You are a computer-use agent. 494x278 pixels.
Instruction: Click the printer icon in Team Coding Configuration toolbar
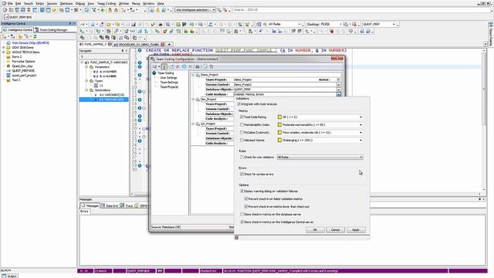pos(198,67)
